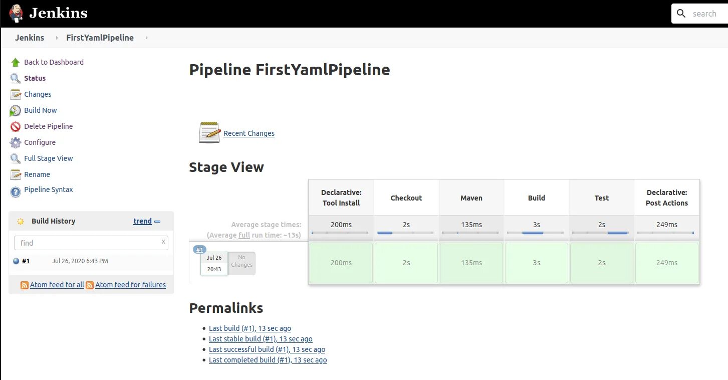
Task: Clear the find field with the x
Action: click(163, 242)
